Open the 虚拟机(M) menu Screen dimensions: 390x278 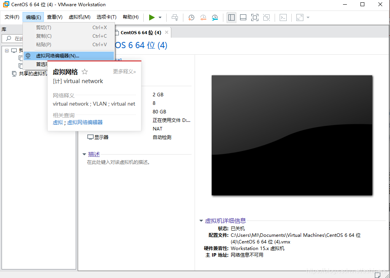pyautogui.click(x=79, y=17)
